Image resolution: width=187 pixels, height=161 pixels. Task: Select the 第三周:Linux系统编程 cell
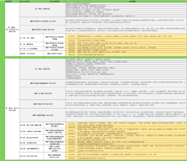32,48
